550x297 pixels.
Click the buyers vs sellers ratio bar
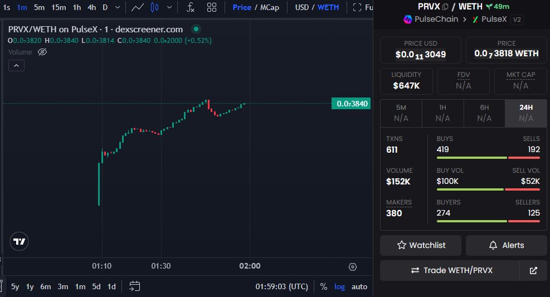click(488, 221)
